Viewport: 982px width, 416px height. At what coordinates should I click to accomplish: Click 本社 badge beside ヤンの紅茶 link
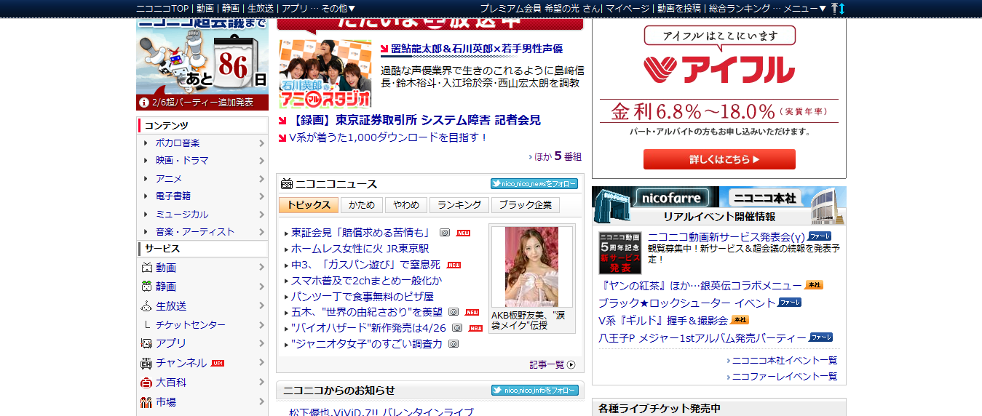[815, 285]
